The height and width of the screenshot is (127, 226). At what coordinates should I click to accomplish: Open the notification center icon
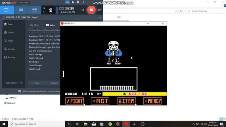[x=222, y=124]
